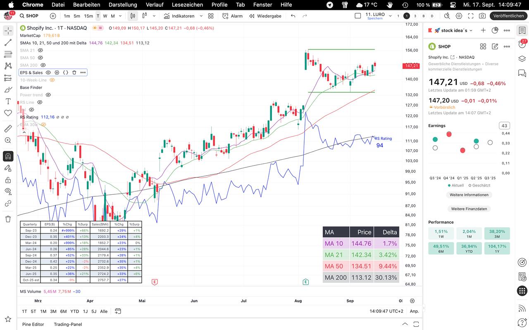Select the Text drawing tool
The height and width of the screenshot is (330, 529).
tap(8, 101)
